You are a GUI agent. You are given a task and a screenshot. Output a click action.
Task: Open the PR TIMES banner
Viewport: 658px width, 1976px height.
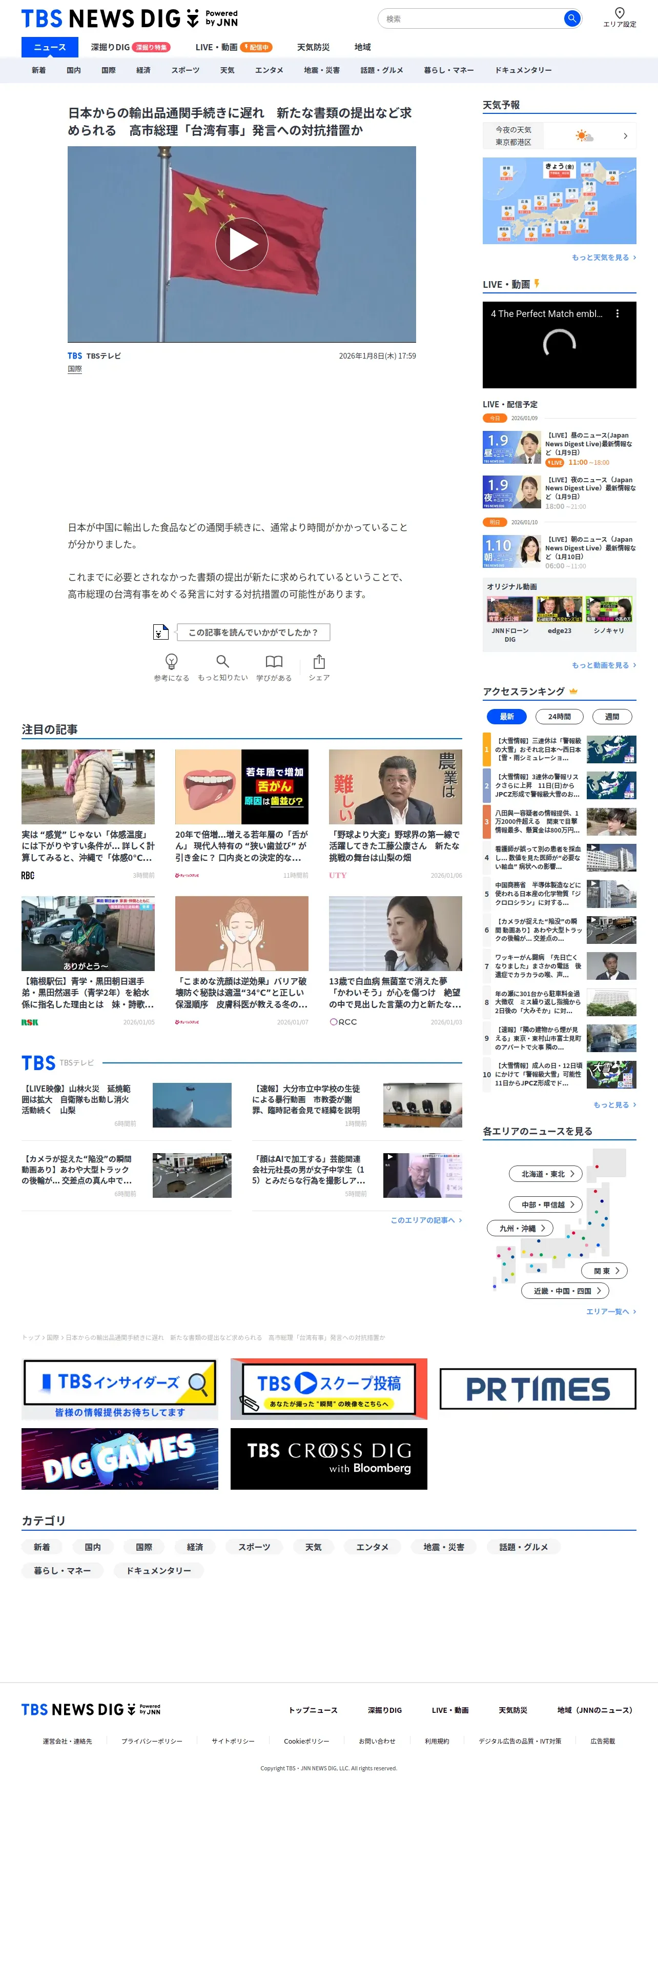click(x=538, y=1389)
